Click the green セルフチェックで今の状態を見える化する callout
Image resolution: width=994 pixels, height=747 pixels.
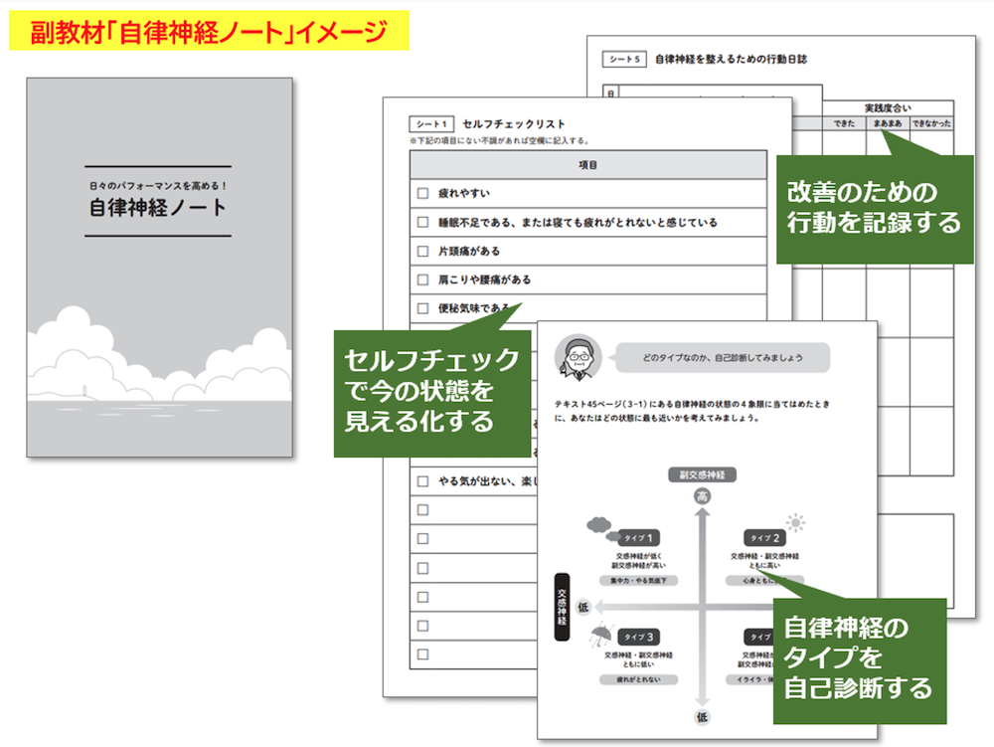pos(432,393)
